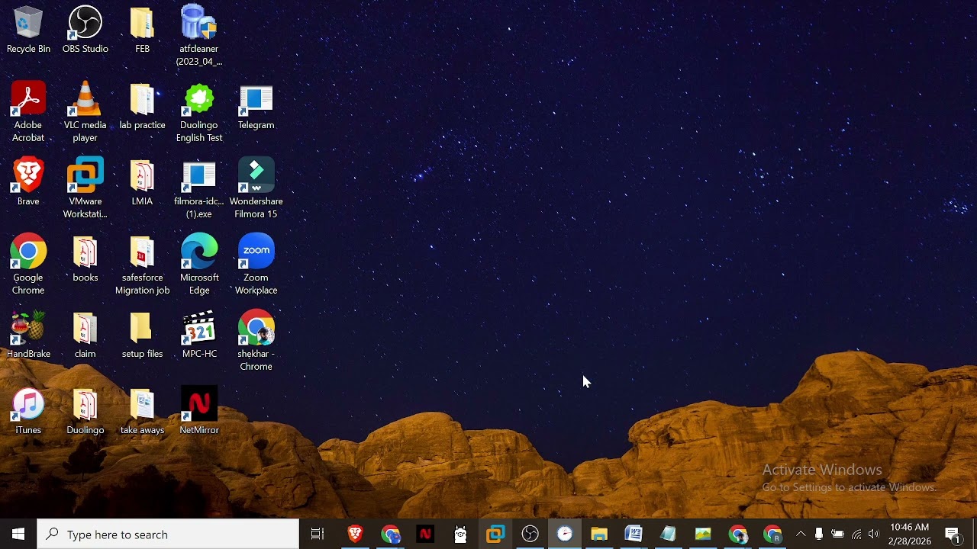Screen dimensions: 977x549
Task: Open the llama app in taskbar
Action: (460, 535)
